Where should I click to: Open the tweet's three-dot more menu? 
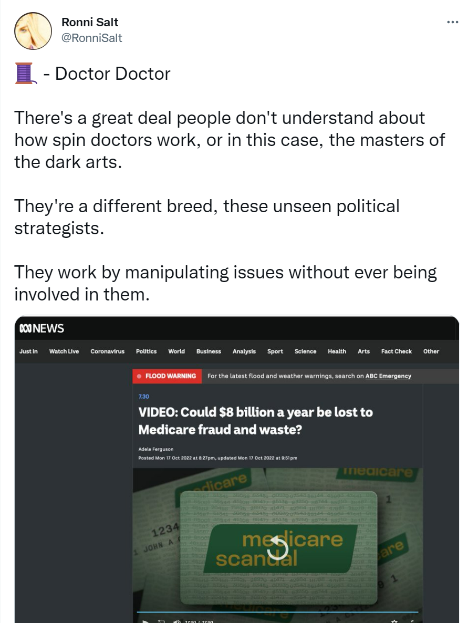[452, 23]
